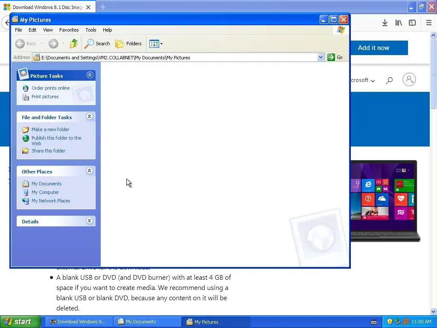Close the Download Windows 8.1 browser tab
The image size is (437, 328).
[88, 7]
